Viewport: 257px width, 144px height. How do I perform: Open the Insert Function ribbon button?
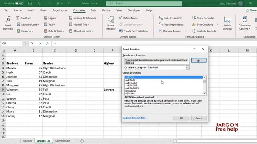pos(8,23)
